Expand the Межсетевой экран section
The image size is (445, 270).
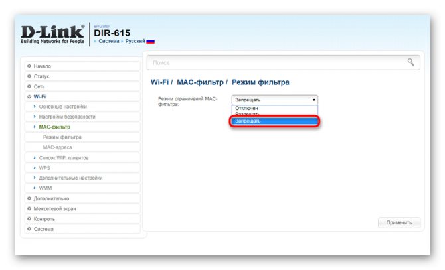(x=82, y=209)
